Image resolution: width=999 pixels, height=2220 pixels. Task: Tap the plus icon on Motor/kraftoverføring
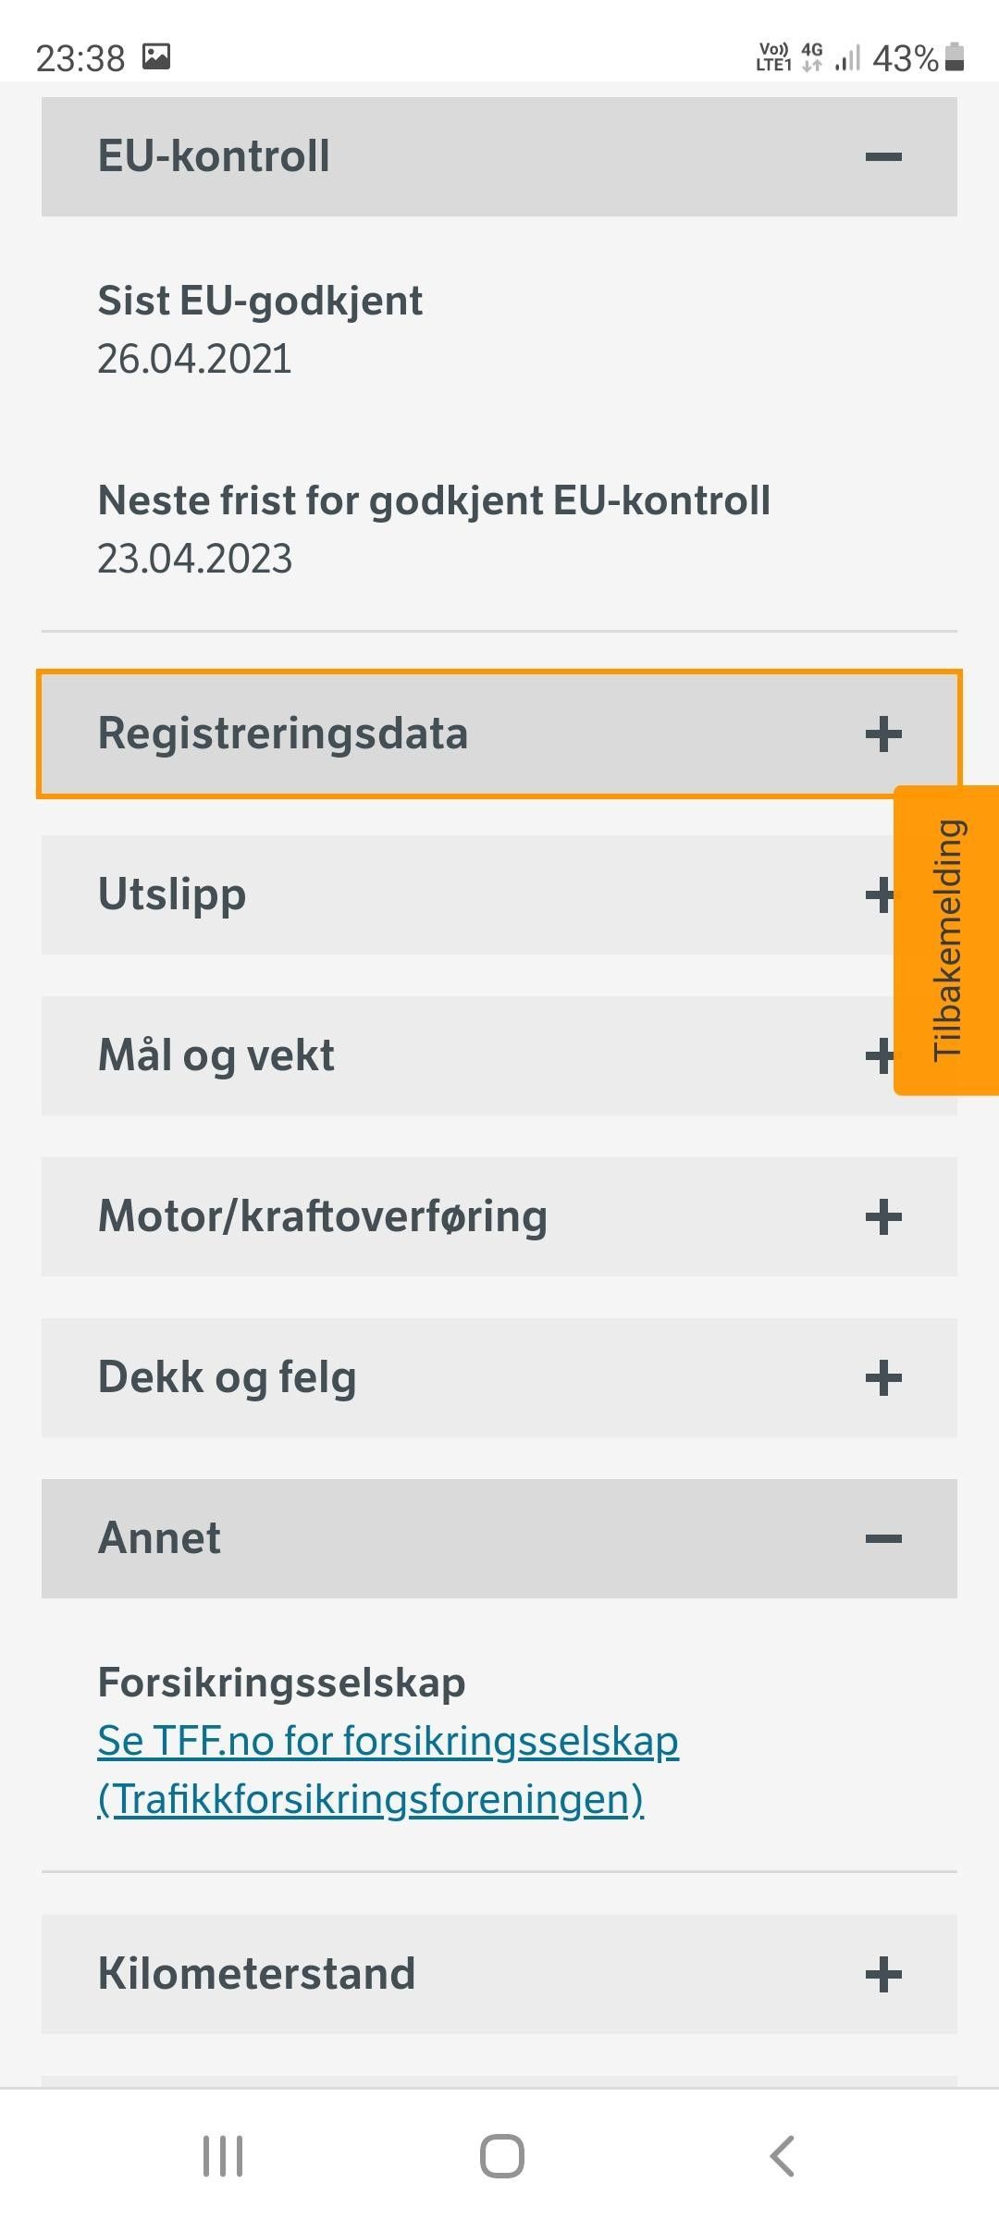[x=883, y=1216]
